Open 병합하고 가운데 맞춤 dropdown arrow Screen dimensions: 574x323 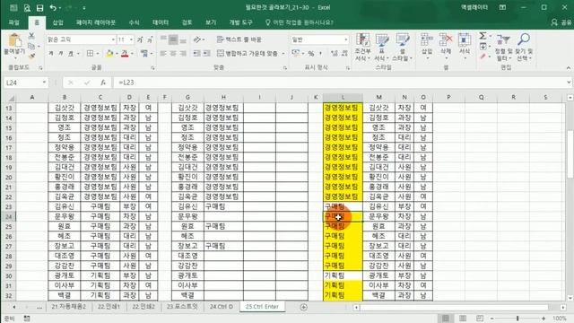283,54
